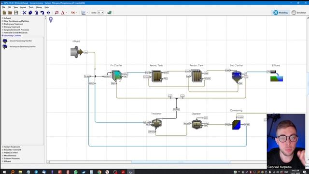Click the horizontal canvas scrollbar thumb
Viewport: 309px width, 174px height.
click(x=181, y=162)
